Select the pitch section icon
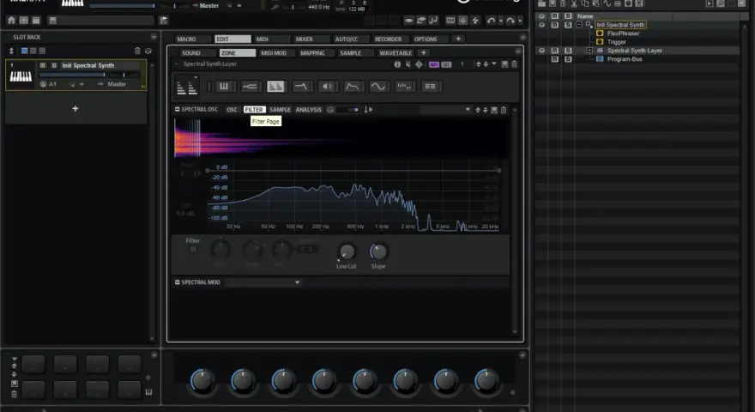Viewport: 755px width, 412px height. click(x=250, y=86)
